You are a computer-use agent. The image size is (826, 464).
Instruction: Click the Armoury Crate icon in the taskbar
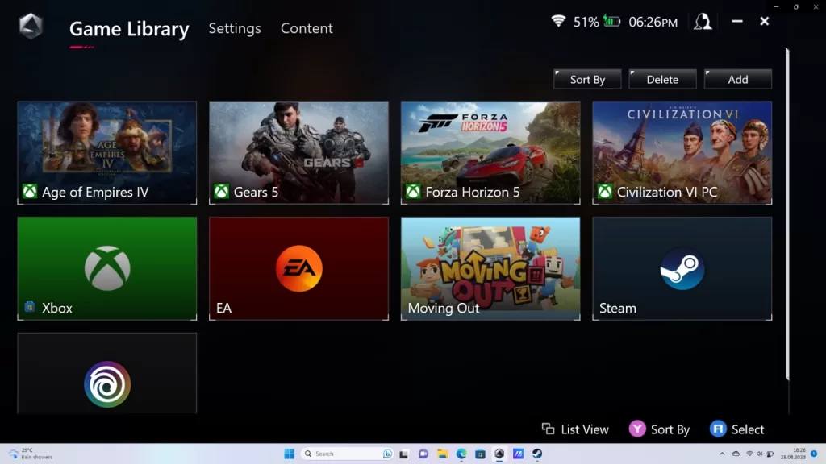click(499, 454)
